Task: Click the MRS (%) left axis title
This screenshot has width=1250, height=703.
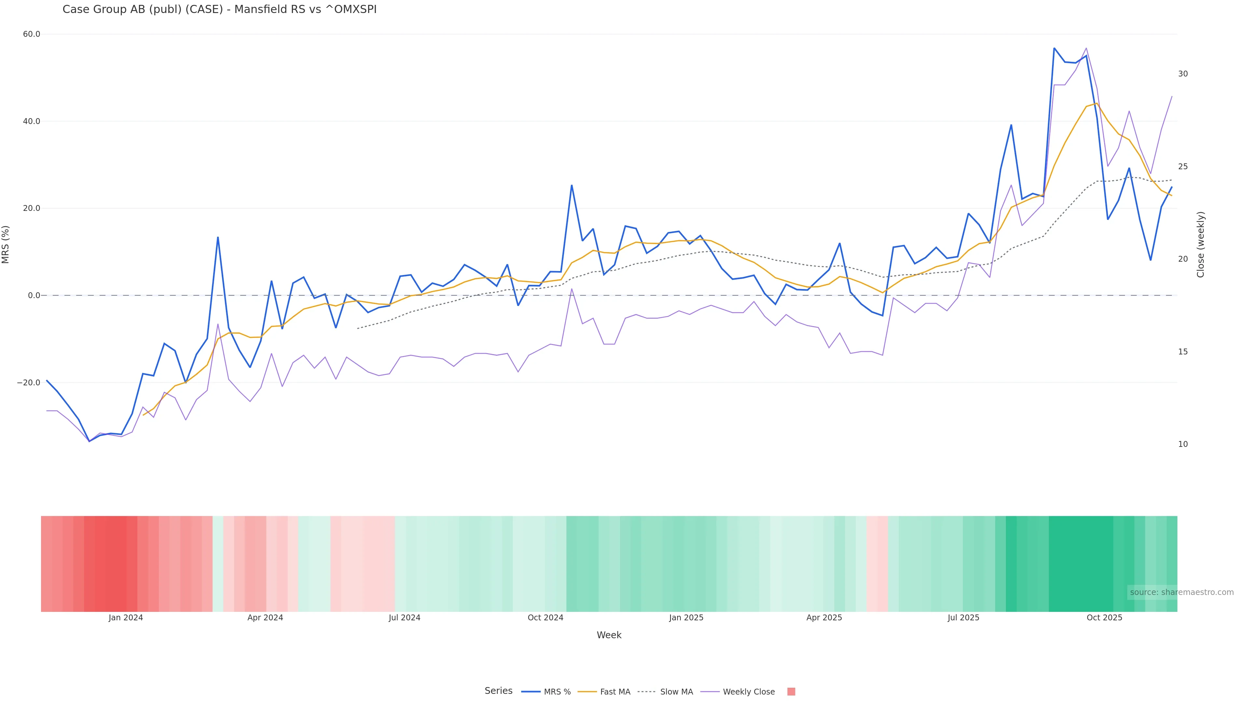Action: [x=6, y=244]
